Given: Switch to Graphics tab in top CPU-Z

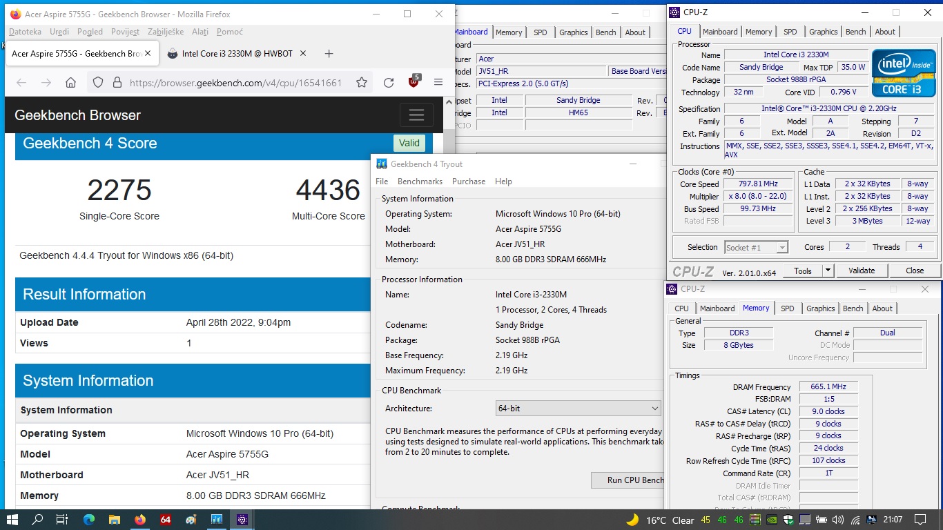Looking at the screenshot, I should point(823,32).
